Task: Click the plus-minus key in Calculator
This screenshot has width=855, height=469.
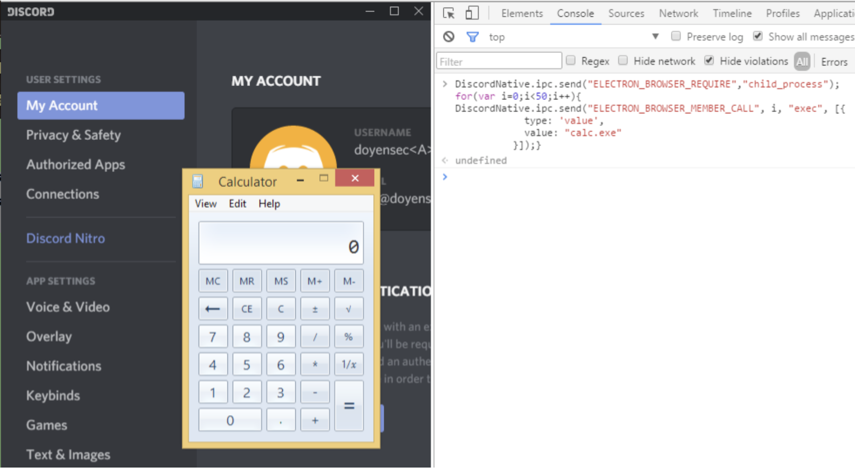Action: [315, 309]
